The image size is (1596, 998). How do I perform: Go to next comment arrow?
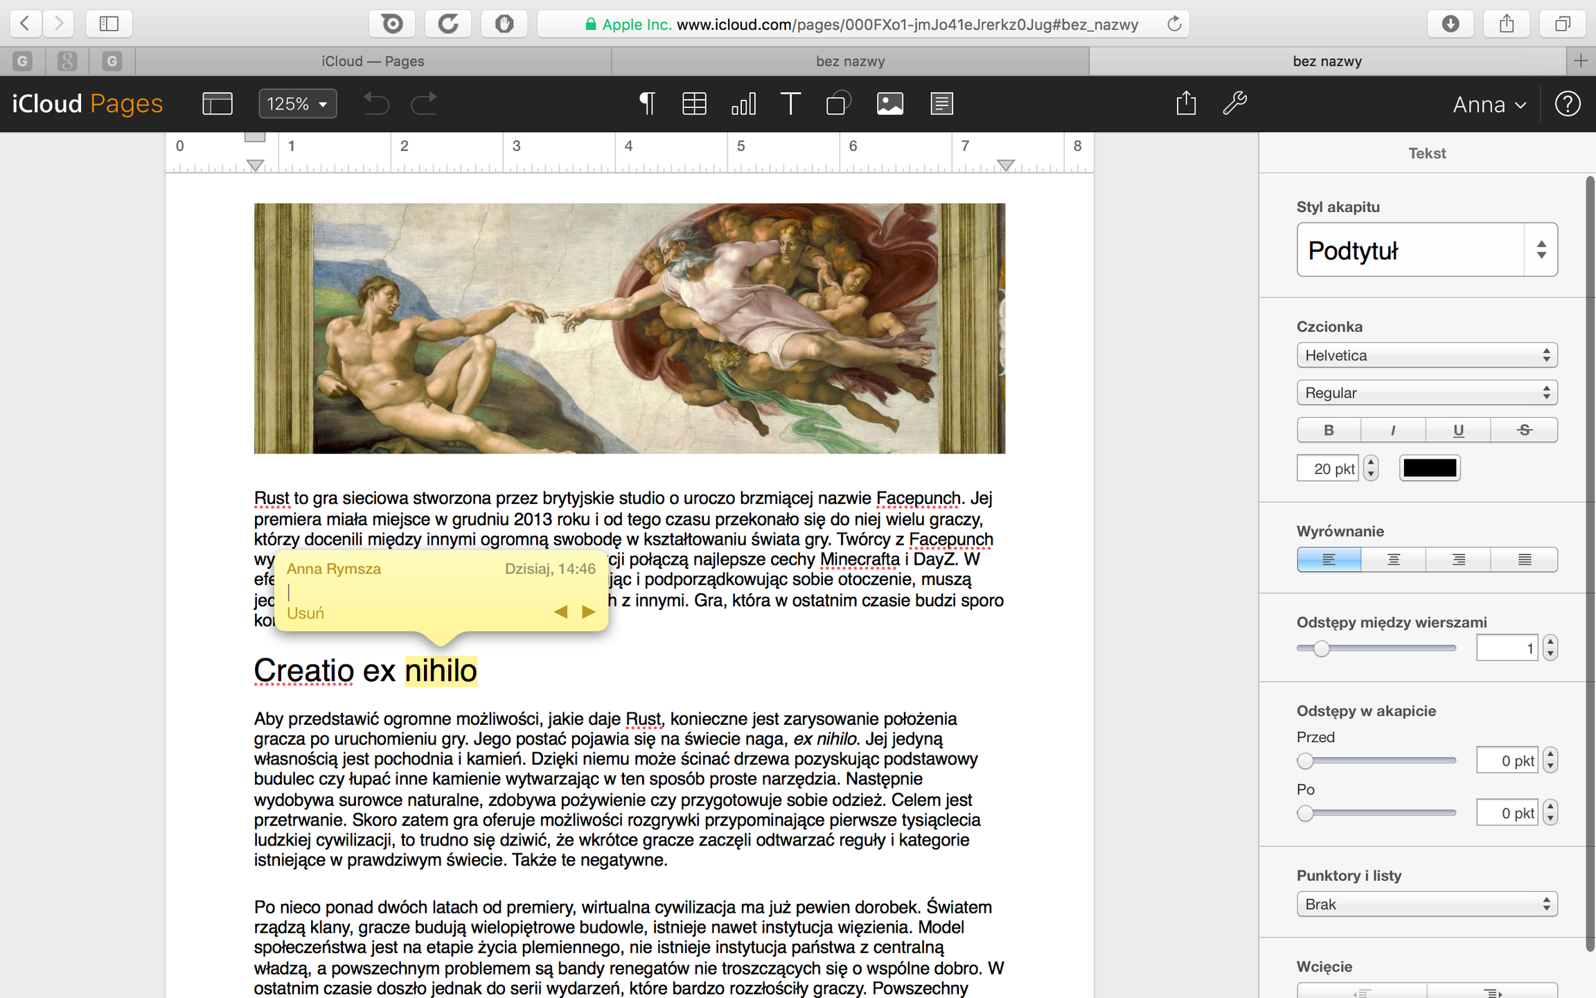pyautogui.click(x=588, y=612)
